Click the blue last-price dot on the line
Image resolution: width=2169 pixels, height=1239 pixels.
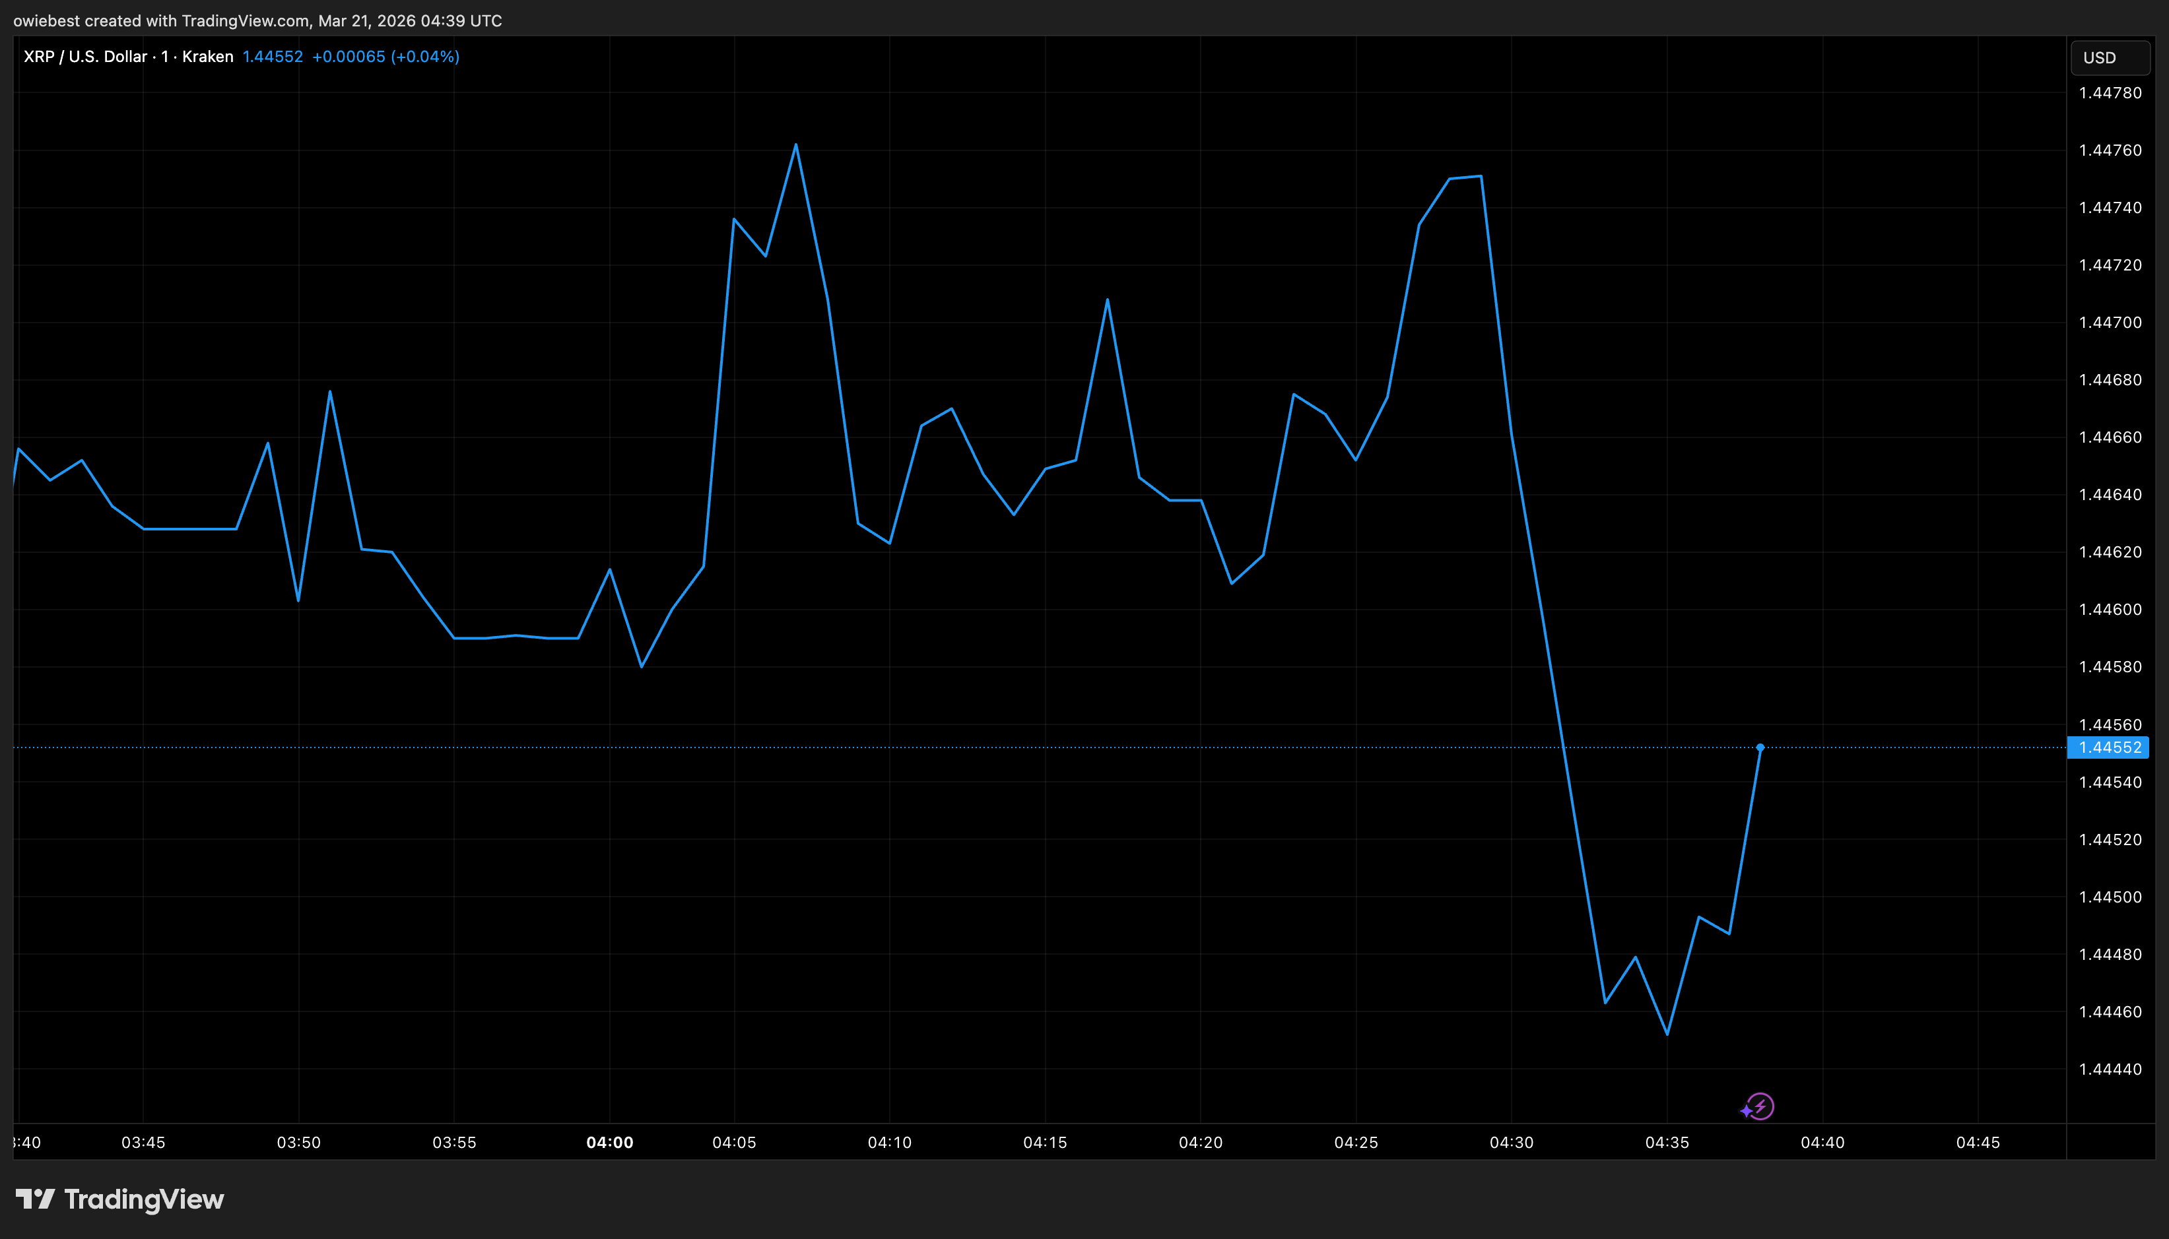[x=1760, y=747]
